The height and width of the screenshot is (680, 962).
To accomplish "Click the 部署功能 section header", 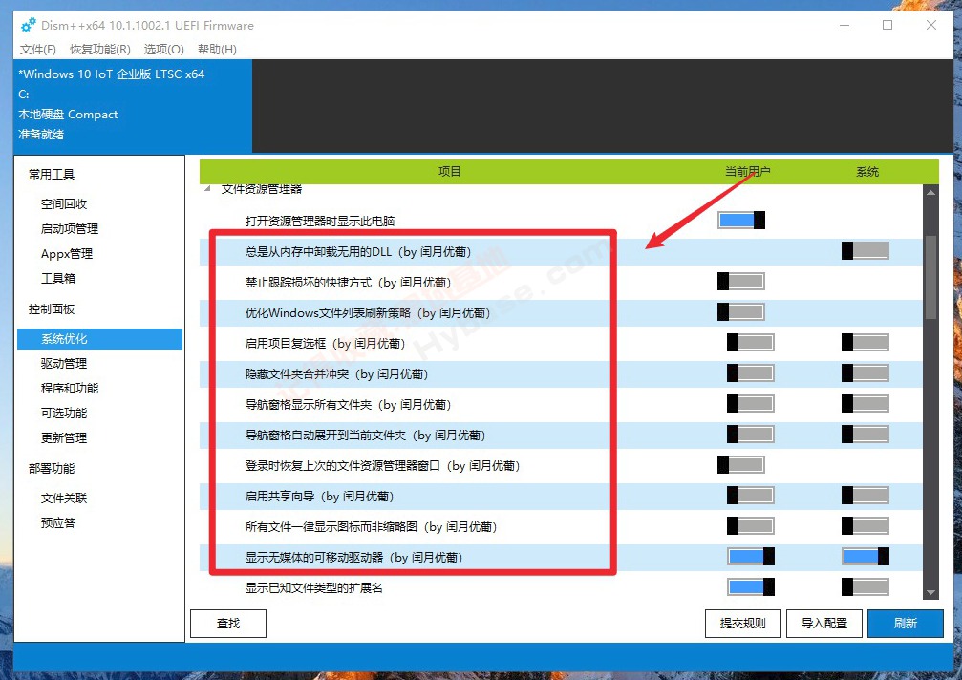I will [52, 469].
